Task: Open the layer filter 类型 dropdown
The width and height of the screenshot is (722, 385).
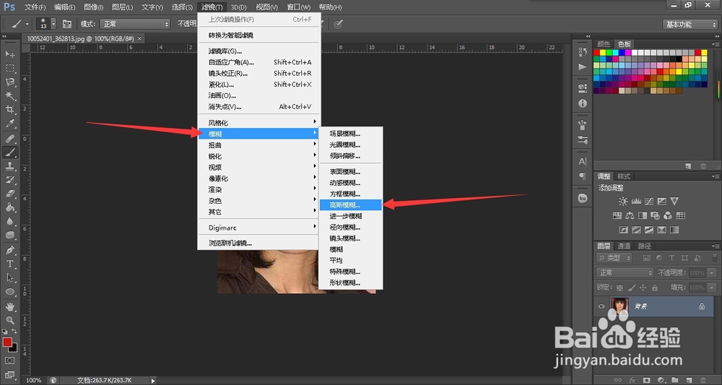Action: pos(614,258)
